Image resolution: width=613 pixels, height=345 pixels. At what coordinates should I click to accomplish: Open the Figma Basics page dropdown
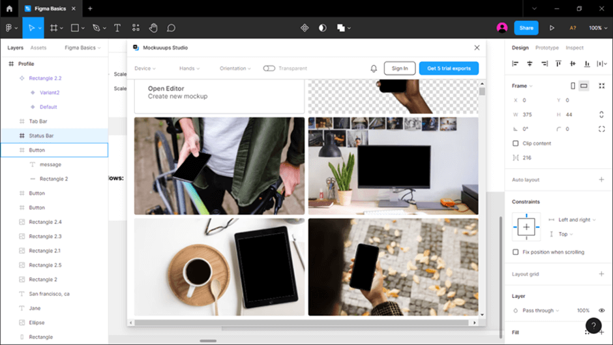(x=82, y=48)
